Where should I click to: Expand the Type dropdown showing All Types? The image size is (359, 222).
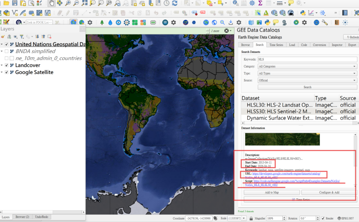point(307,73)
